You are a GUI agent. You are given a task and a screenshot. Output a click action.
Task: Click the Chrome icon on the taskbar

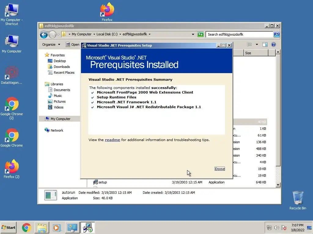pyautogui.click(x=27, y=228)
